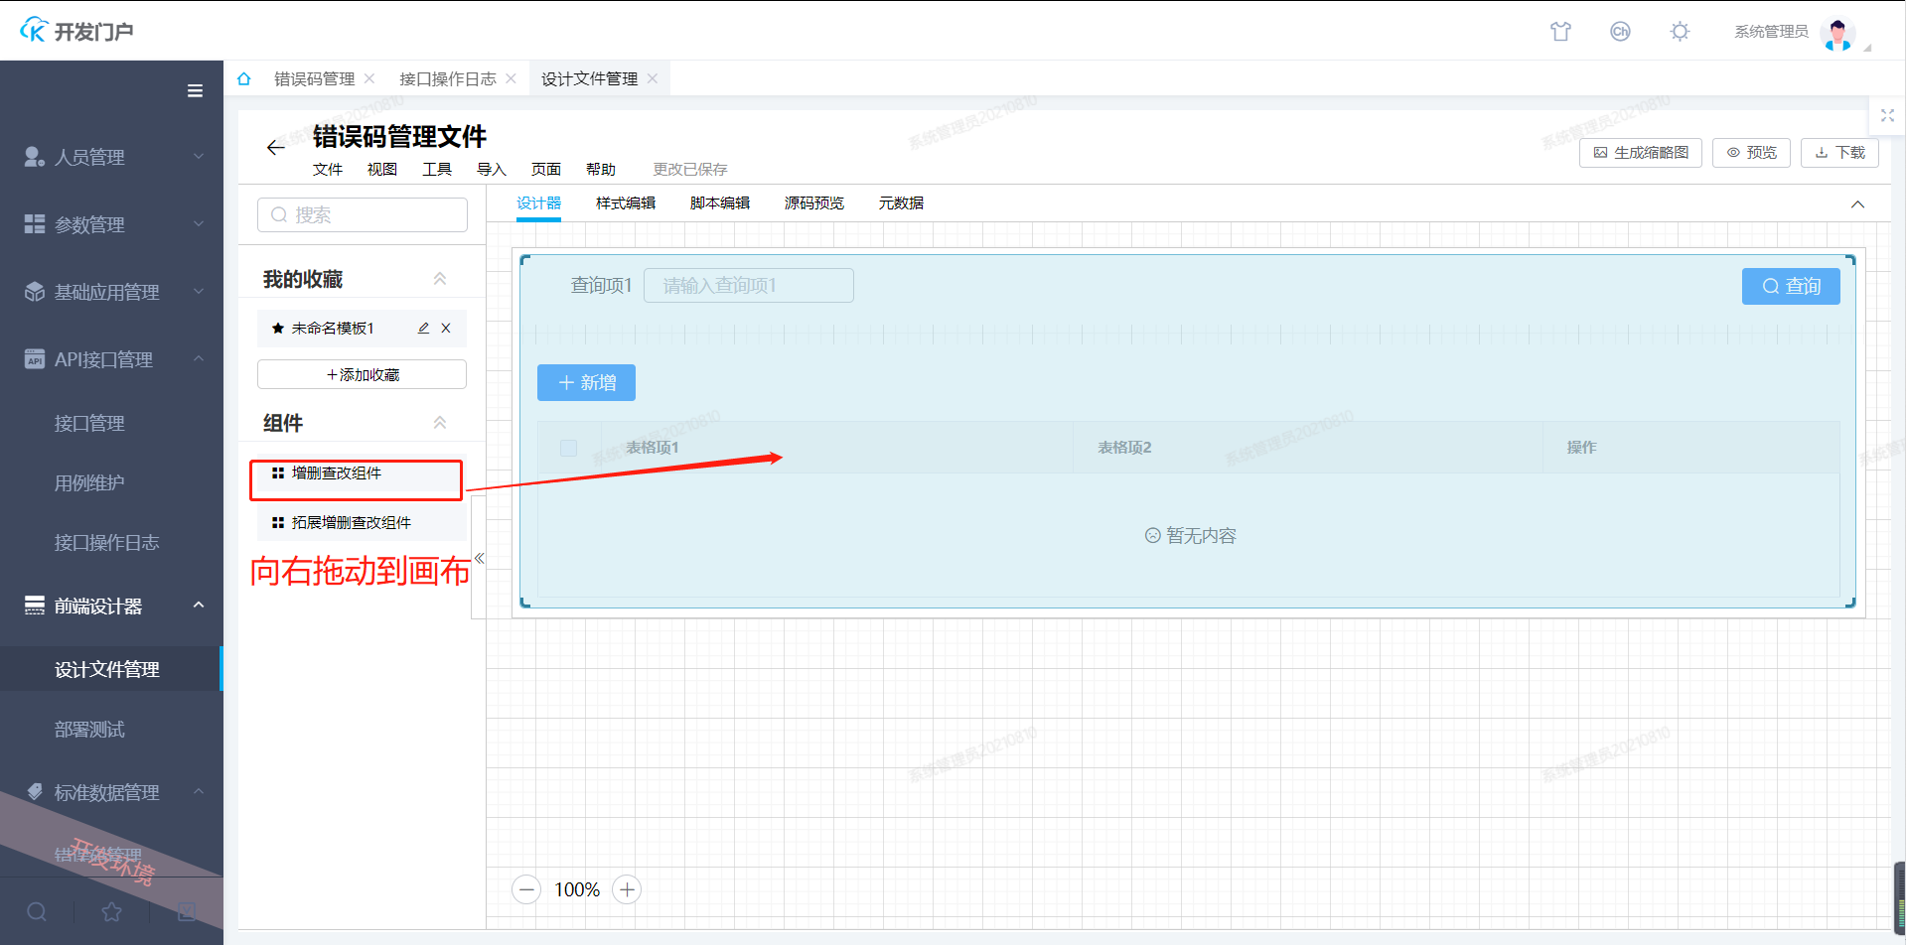Collapse the designer tab bar chevron

(1857, 204)
